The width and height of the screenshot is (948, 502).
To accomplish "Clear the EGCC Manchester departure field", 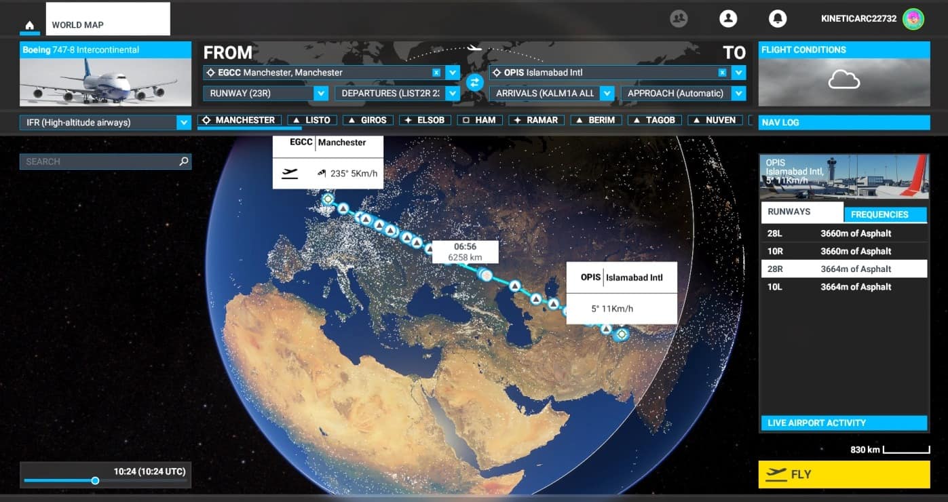I will pos(436,73).
